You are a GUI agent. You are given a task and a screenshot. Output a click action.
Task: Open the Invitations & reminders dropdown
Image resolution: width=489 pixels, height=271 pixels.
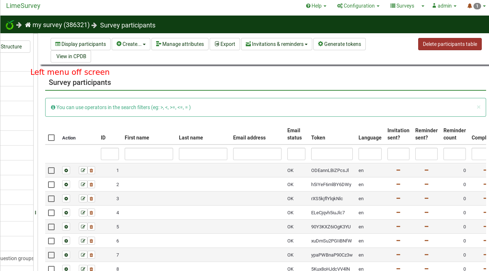pos(276,44)
